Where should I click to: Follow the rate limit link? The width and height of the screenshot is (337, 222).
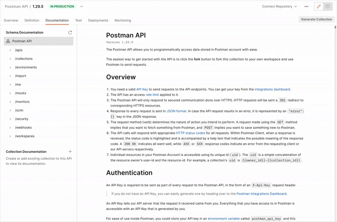(x=152, y=94)
